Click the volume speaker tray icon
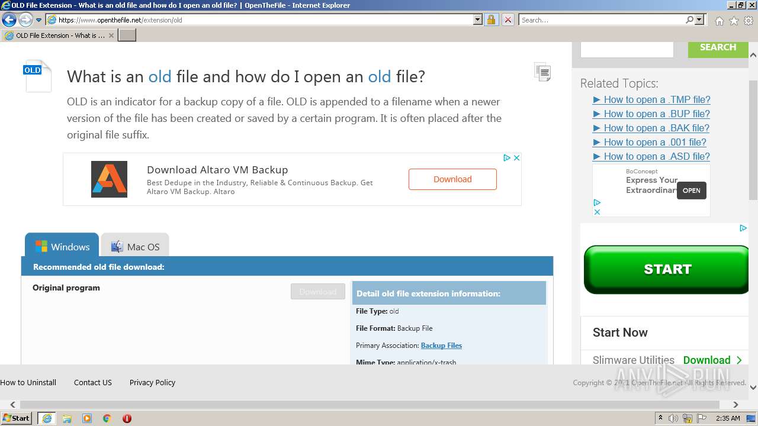Viewport: 758px width, 426px height. tap(673, 418)
